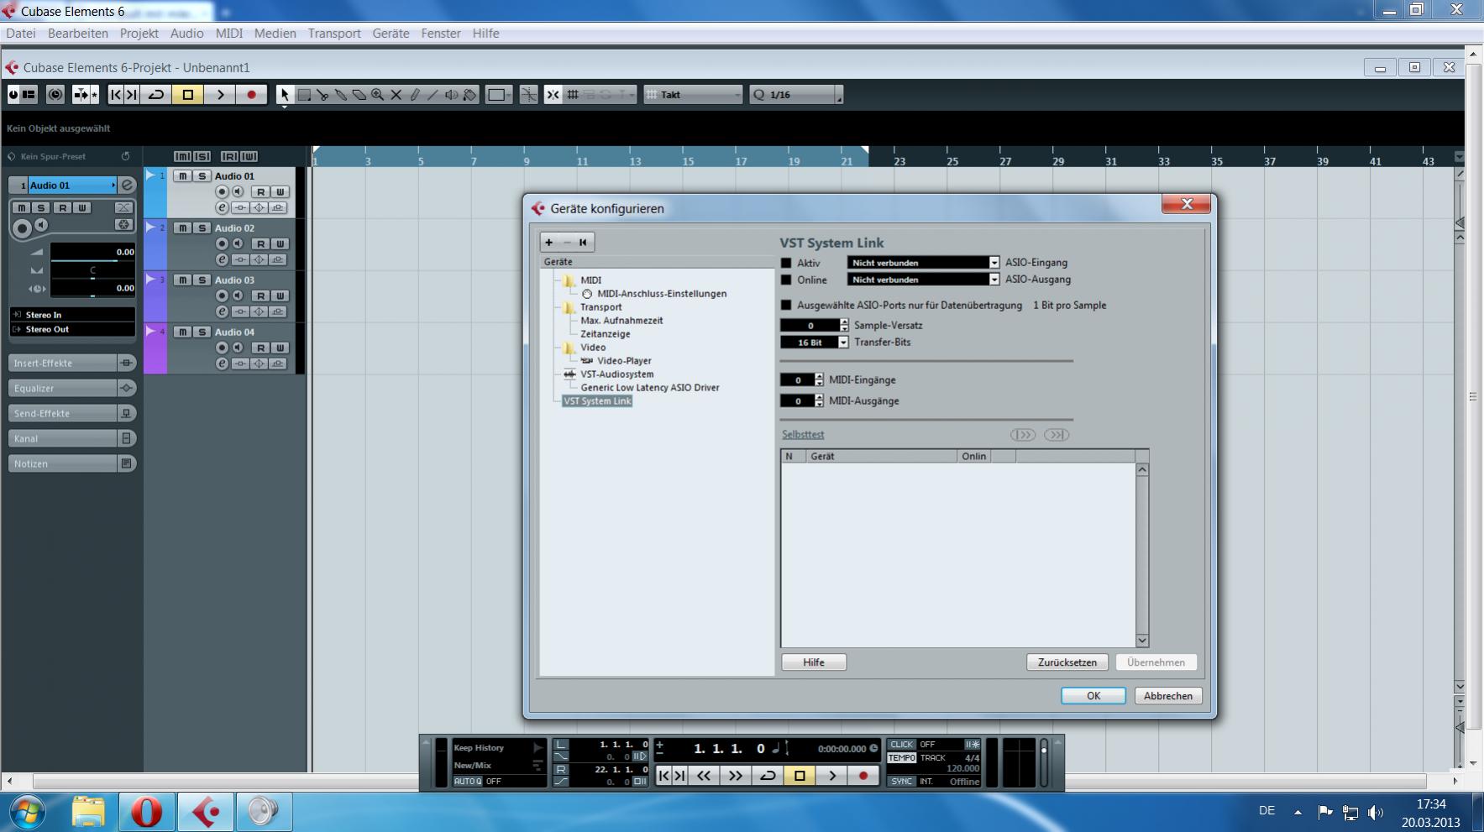Image resolution: width=1484 pixels, height=832 pixels.
Task: Toggle CLICK metronome in transport
Action: [x=902, y=745]
